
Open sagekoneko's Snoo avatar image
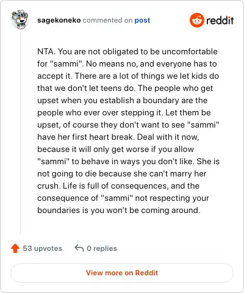tap(20, 20)
